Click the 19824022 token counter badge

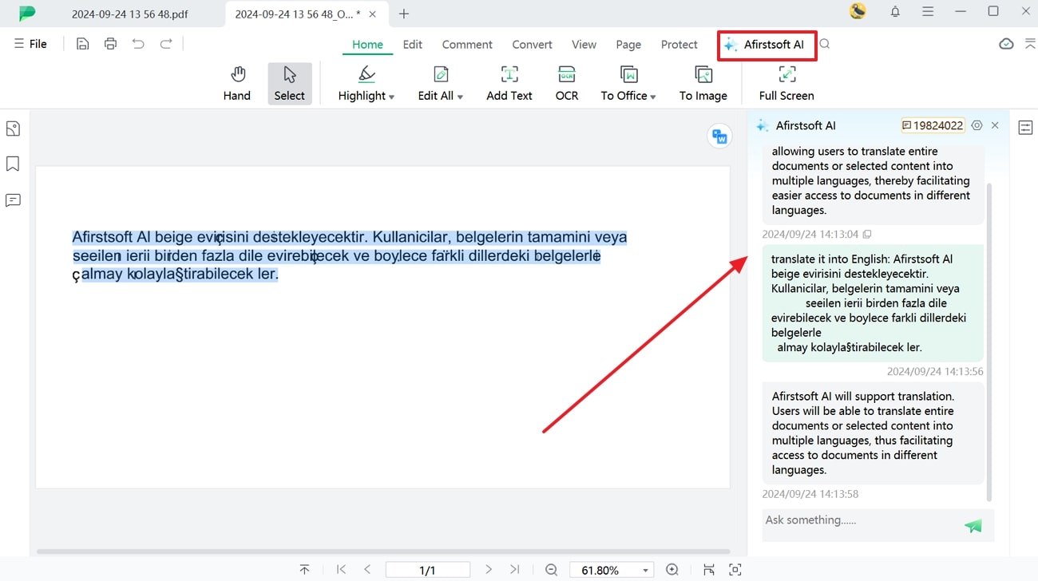[x=933, y=125]
